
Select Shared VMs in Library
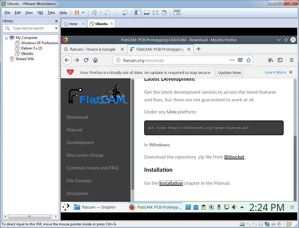click(x=22, y=59)
